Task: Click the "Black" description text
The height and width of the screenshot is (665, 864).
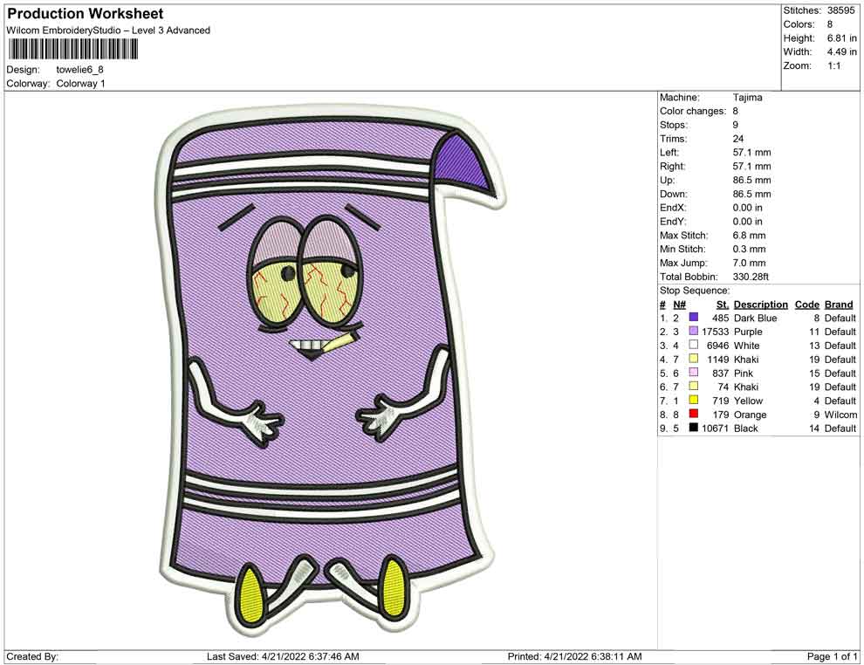Action: (745, 428)
